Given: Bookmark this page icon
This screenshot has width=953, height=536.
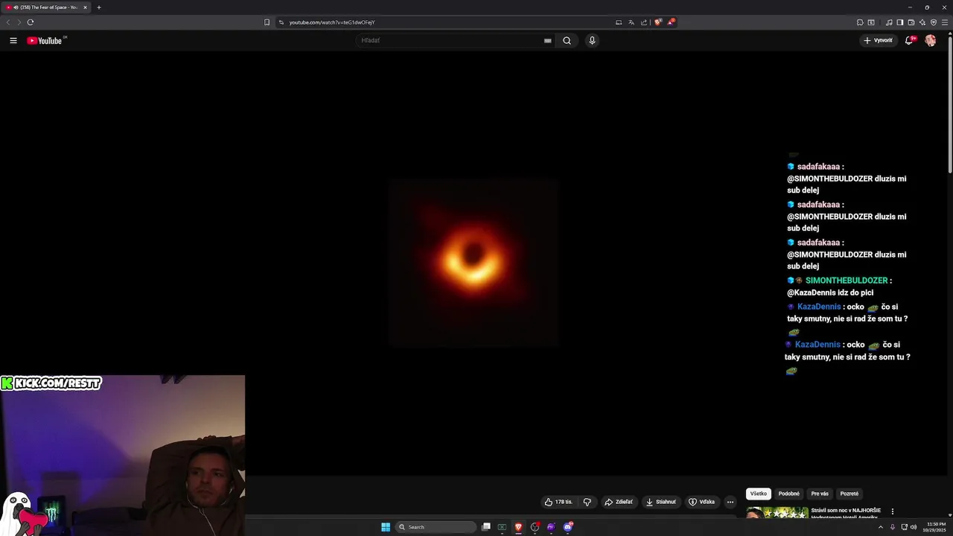Looking at the screenshot, I should click(267, 22).
